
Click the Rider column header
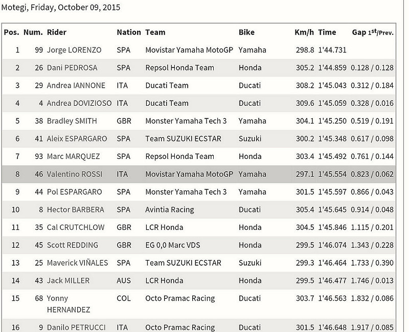click(57, 32)
